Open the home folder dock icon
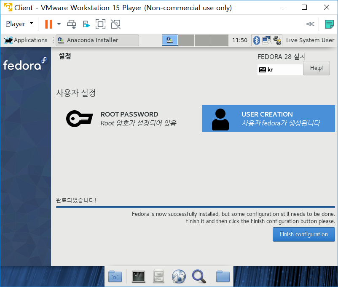Viewport: 338px width, 287px height. coord(223,276)
